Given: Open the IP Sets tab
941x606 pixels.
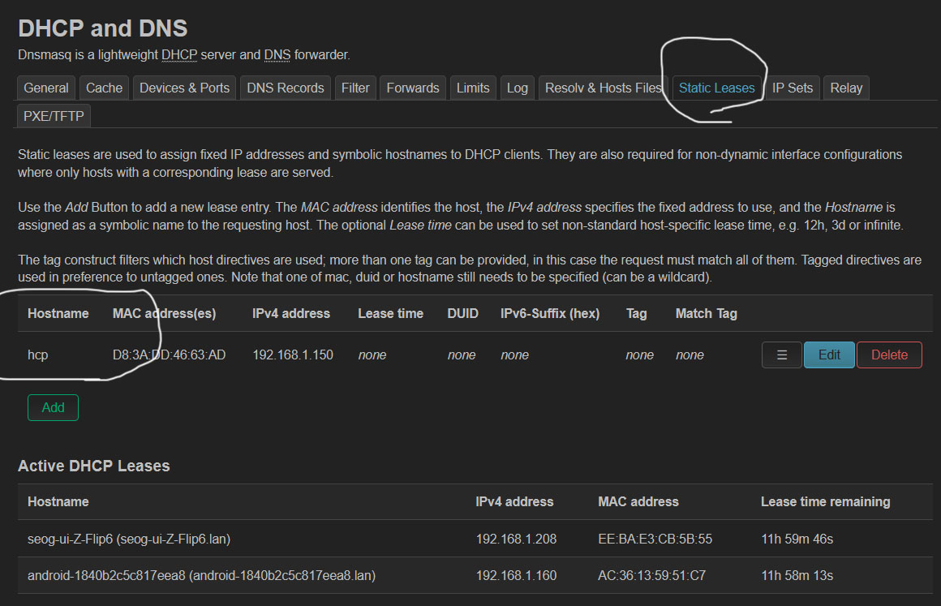Looking at the screenshot, I should coord(793,88).
